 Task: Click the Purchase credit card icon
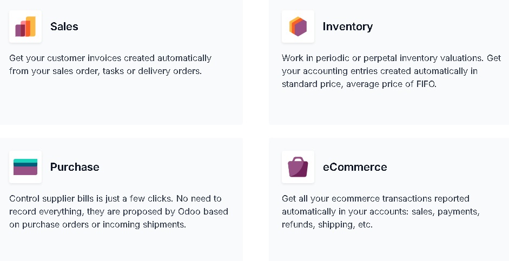[x=25, y=167]
